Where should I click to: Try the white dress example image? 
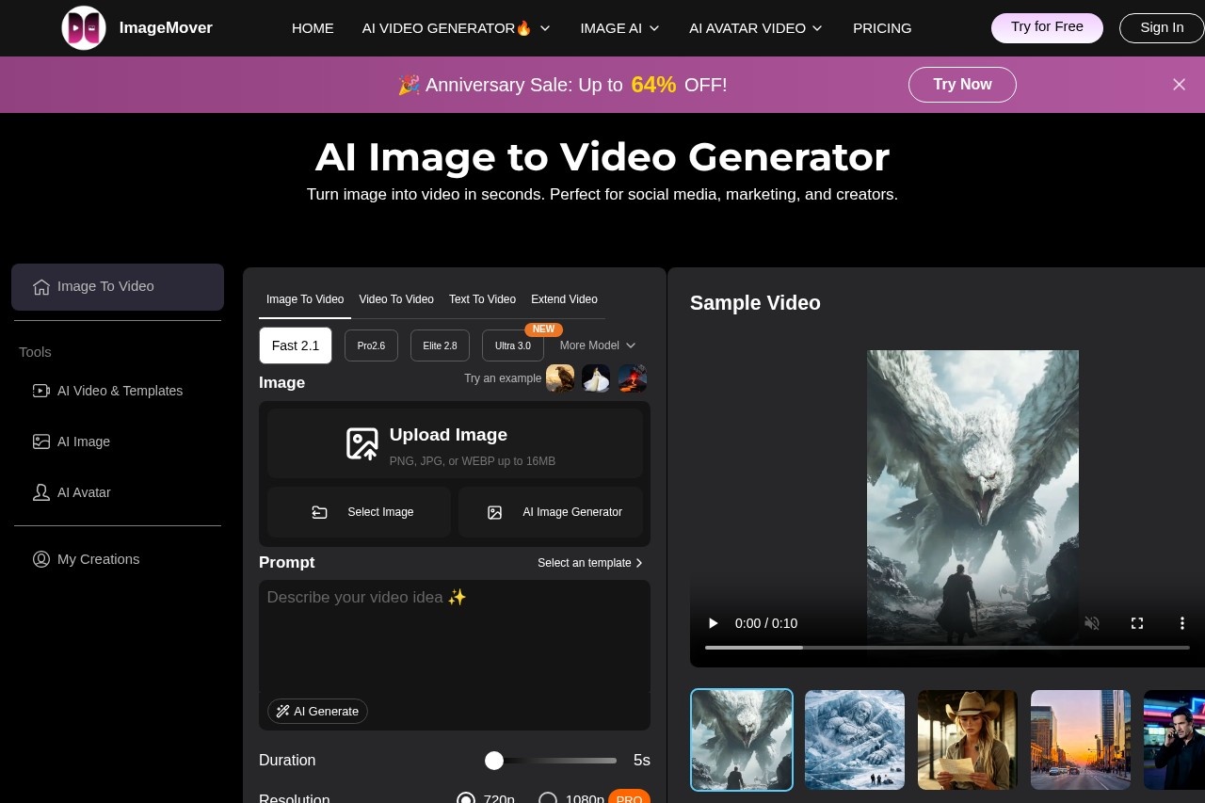point(596,378)
